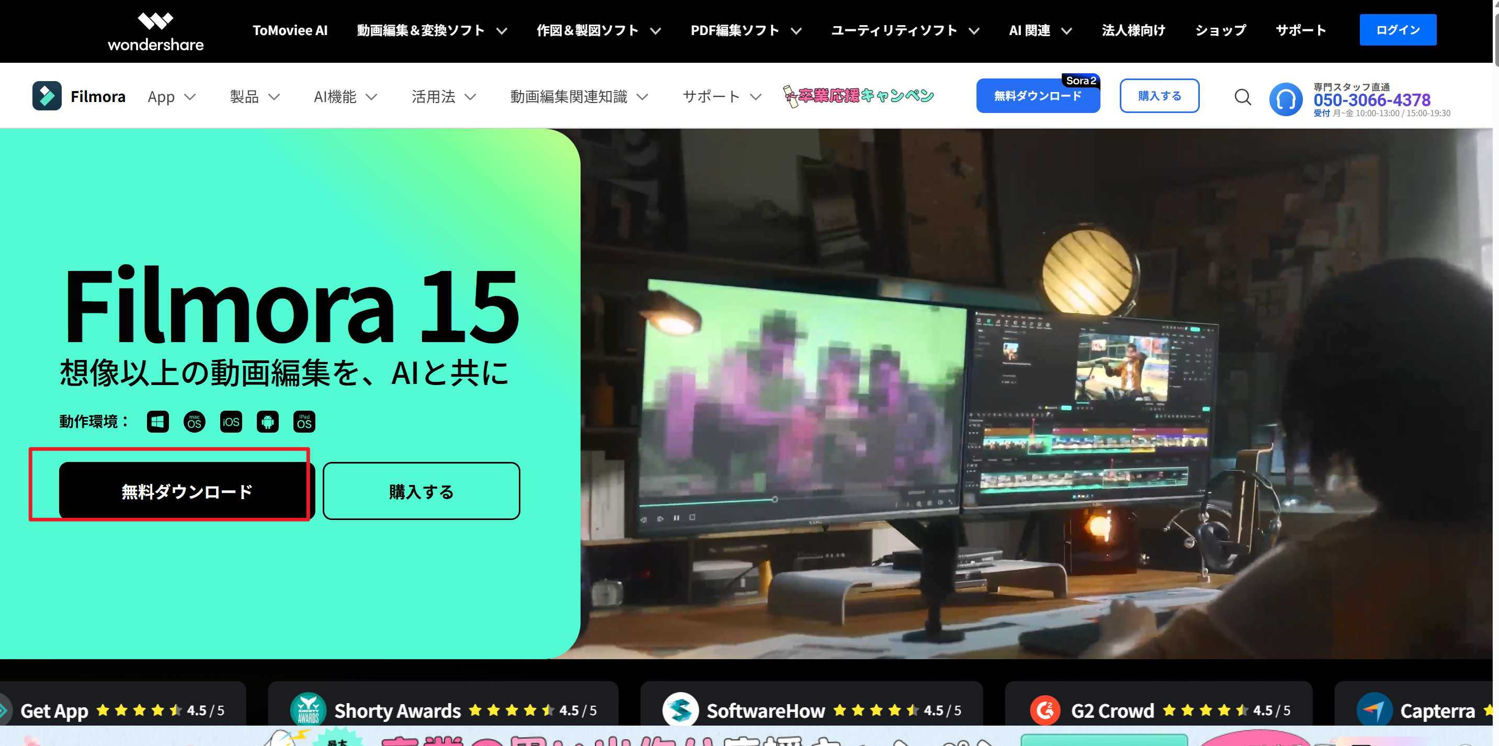Click the Wondershare logo
The width and height of the screenshot is (1499, 746).
point(155,31)
